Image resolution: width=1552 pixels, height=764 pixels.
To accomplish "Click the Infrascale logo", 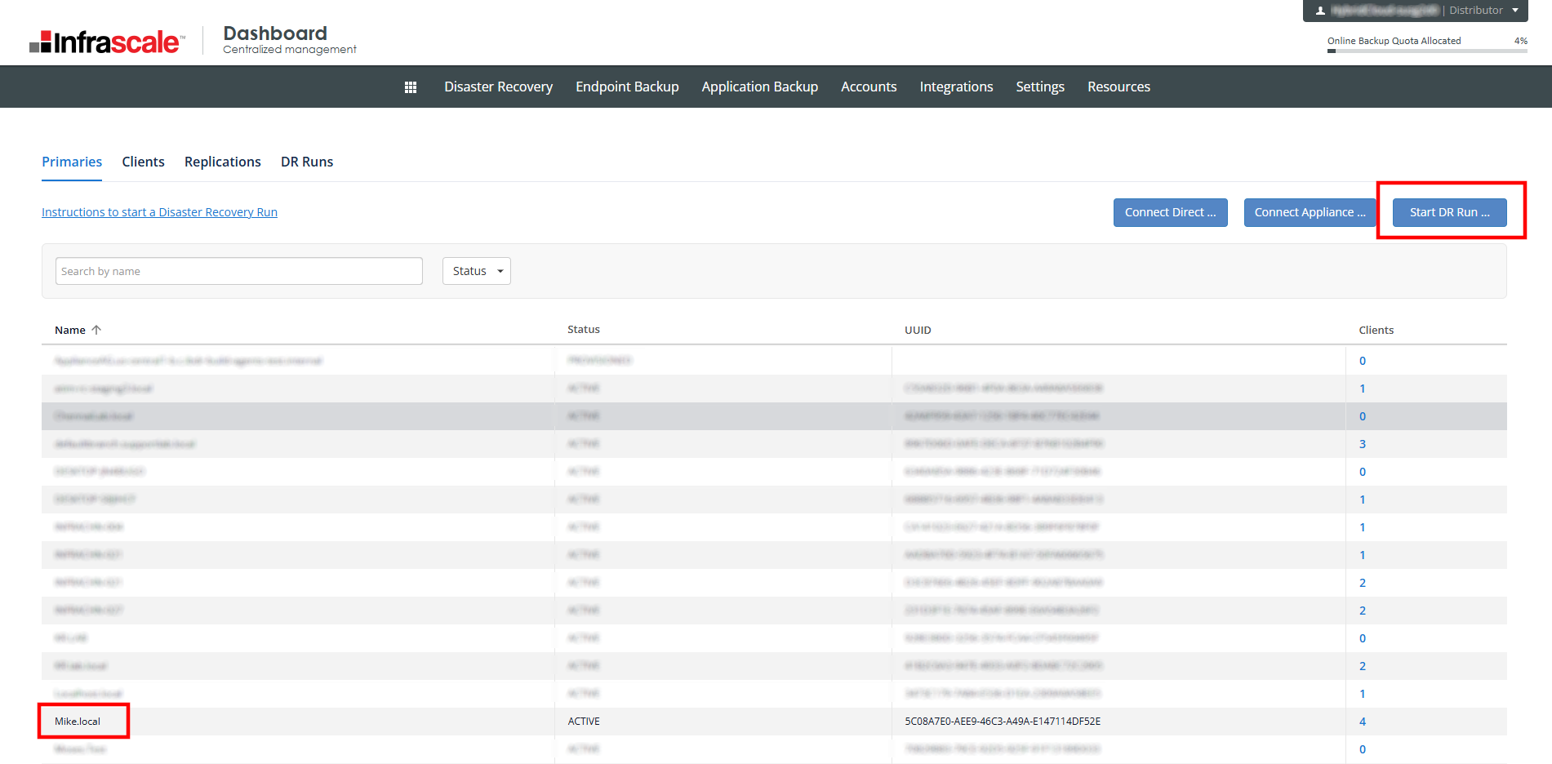I will (107, 42).
